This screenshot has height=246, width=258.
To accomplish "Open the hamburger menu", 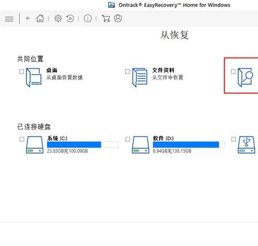I will pyautogui.click(x=9, y=19).
